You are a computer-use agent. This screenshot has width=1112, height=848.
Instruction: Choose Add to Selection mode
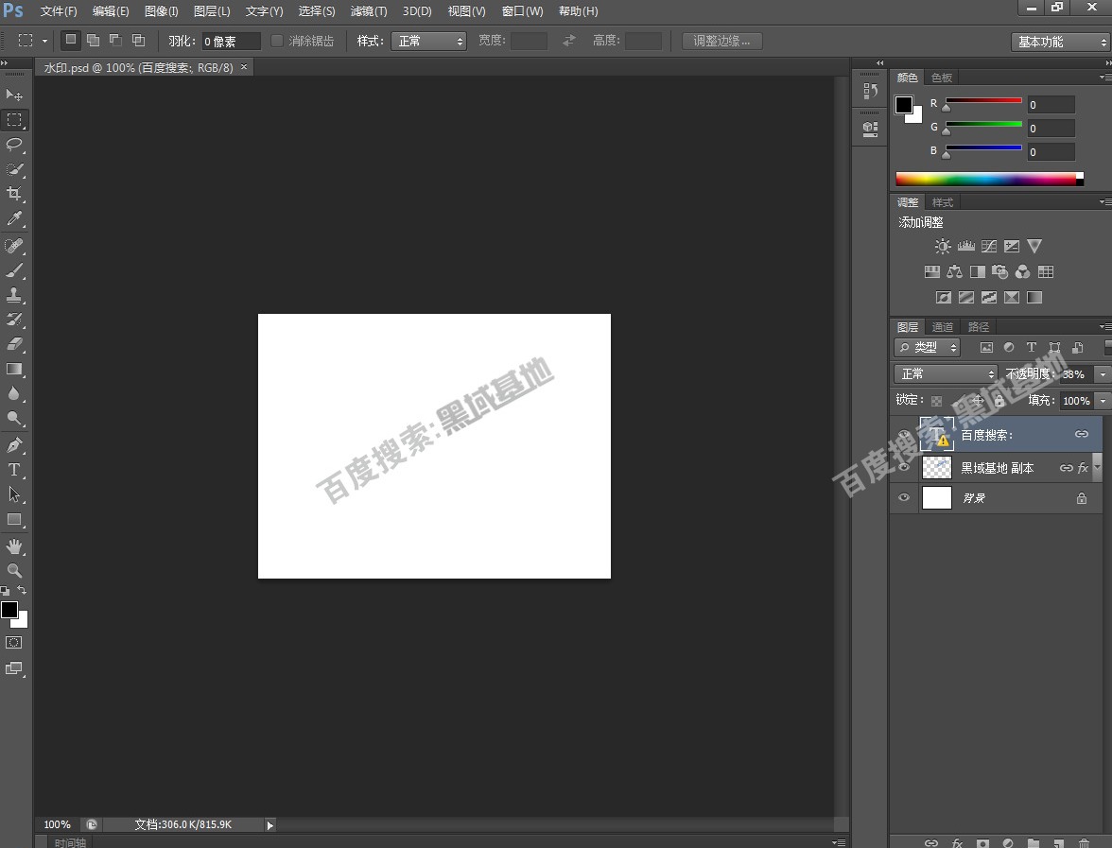tap(93, 41)
